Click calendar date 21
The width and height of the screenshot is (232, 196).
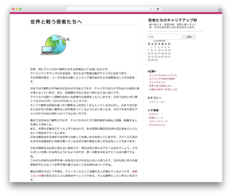[149, 57]
